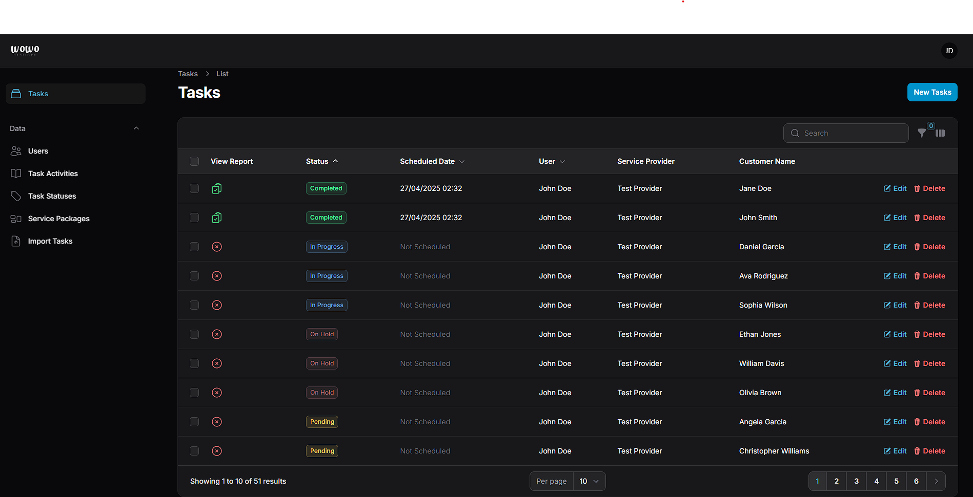Image resolution: width=973 pixels, height=497 pixels.
Task: Click the List breadcrumb item
Action: pyautogui.click(x=222, y=74)
